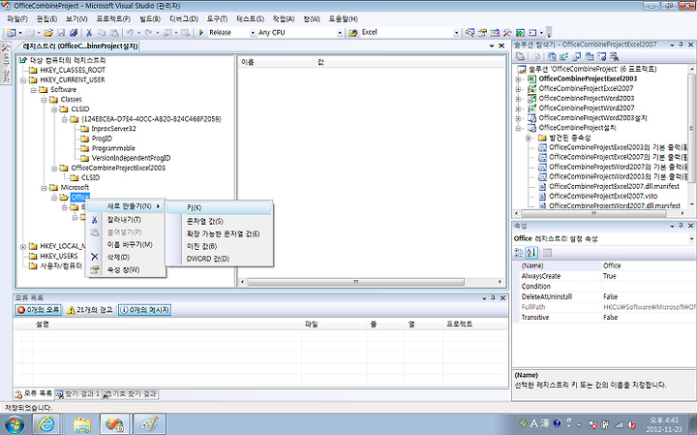Expand OfficeCombineProjectWord2007 project in Solution Explorer
Viewport: 697px width, 435px height.
518,109
